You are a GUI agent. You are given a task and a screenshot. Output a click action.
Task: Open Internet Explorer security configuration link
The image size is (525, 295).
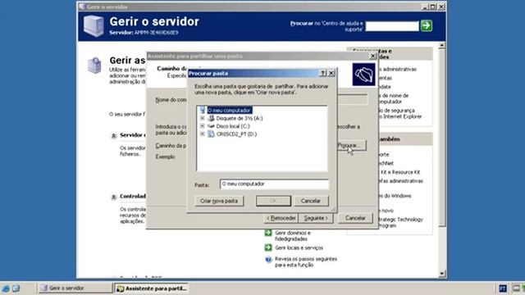pyautogui.click(x=400, y=113)
